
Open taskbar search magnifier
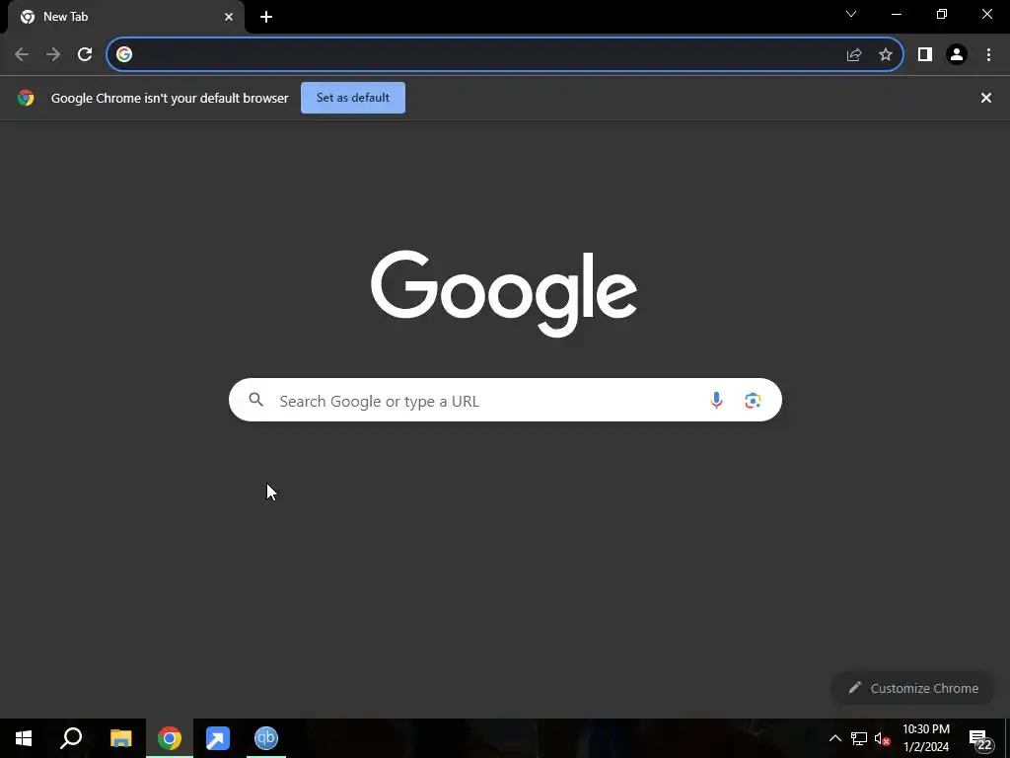click(71, 738)
